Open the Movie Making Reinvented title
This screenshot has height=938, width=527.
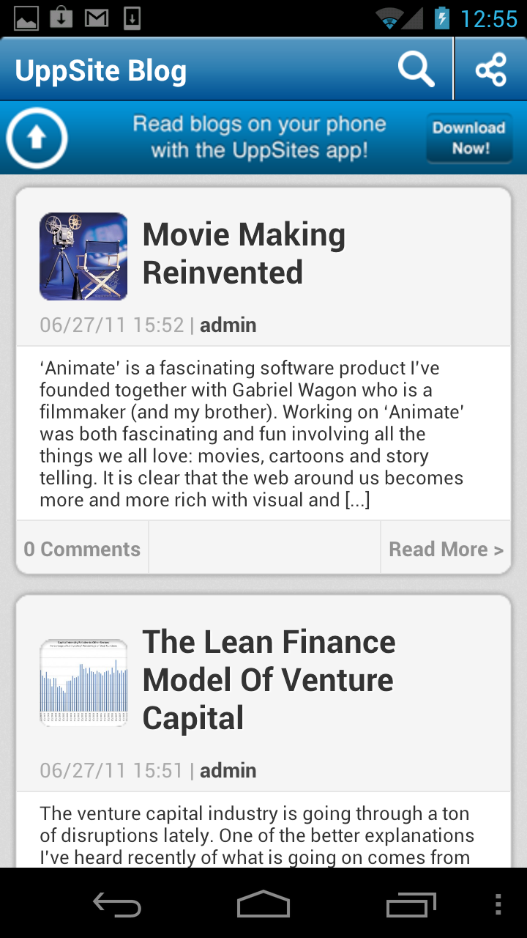pyautogui.click(x=244, y=254)
